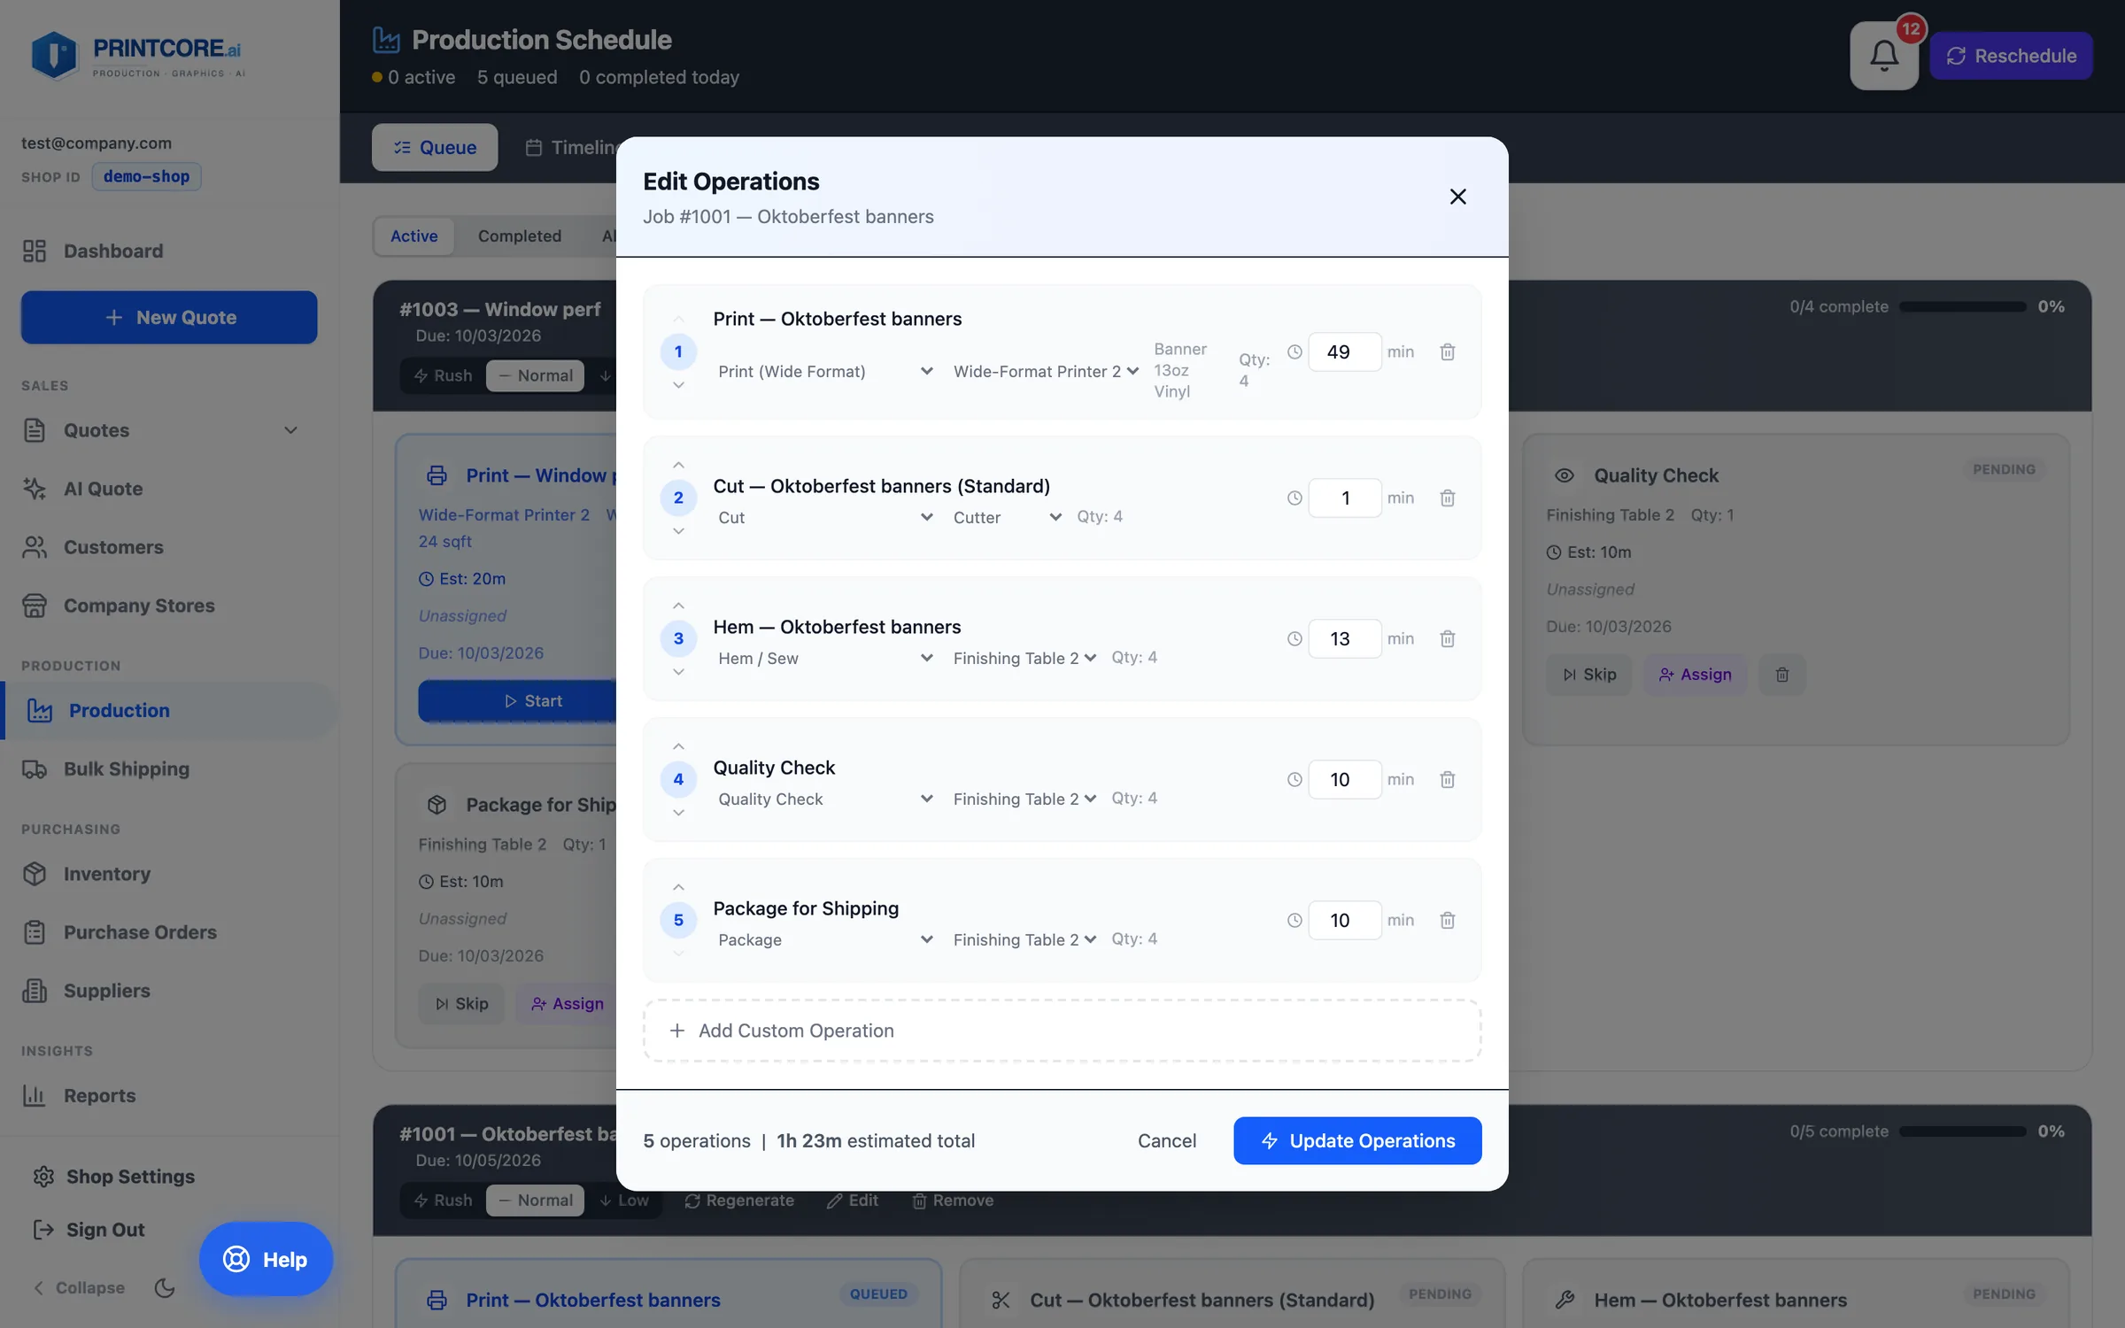The image size is (2125, 1328).
Task: Open Print (Wide Format) operation type dropdown
Action: tap(825, 371)
